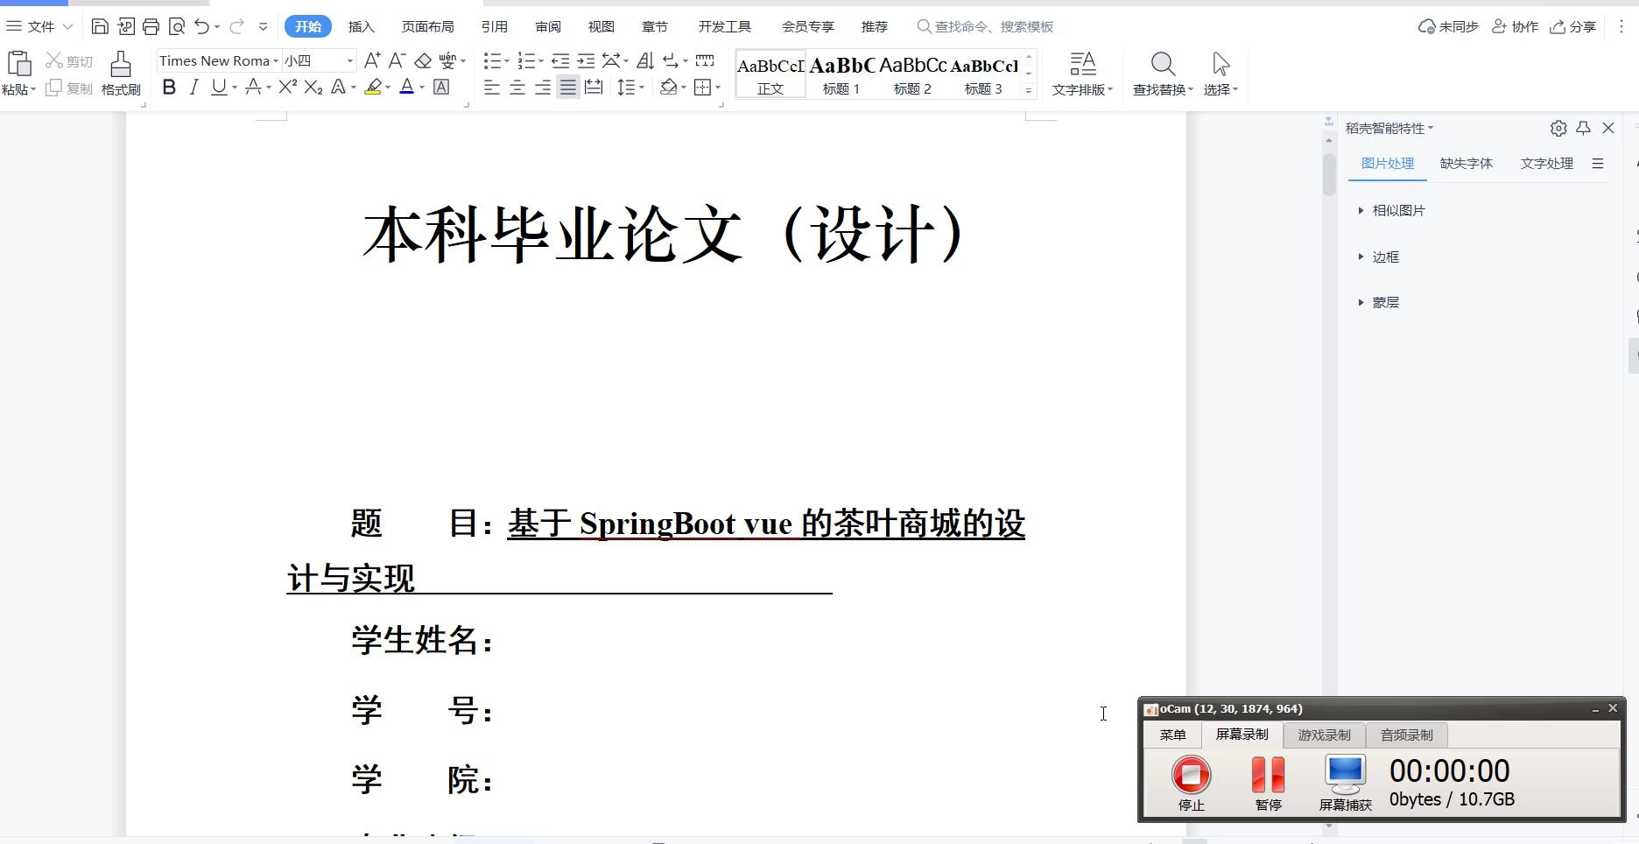Decrease font size with A- icon
The image size is (1639, 844).
click(x=397, y=60)
